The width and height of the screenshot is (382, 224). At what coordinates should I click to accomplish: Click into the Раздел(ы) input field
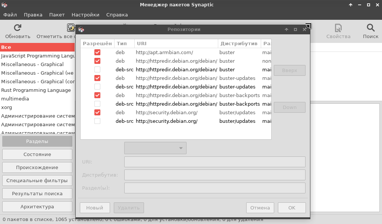[x=215, y=188]
